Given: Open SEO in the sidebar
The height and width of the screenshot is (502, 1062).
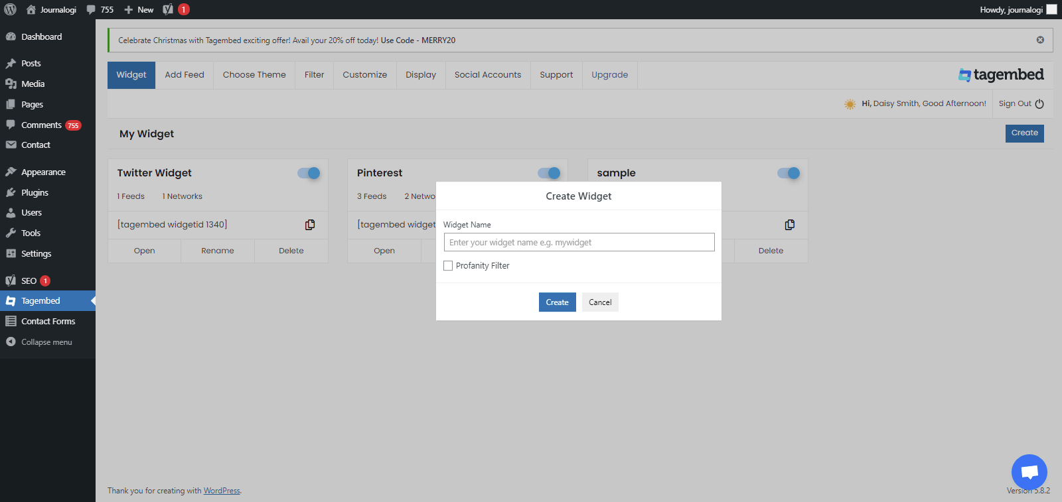Looking at the screenshot, I should pyautogui.click(x=48, y=281).
